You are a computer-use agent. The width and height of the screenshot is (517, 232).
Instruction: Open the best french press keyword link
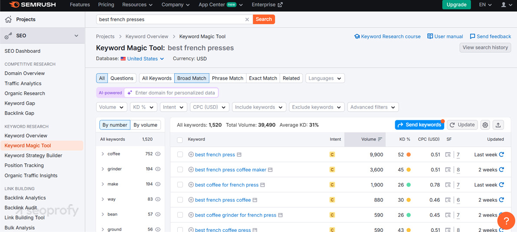[x=215, y=155]
